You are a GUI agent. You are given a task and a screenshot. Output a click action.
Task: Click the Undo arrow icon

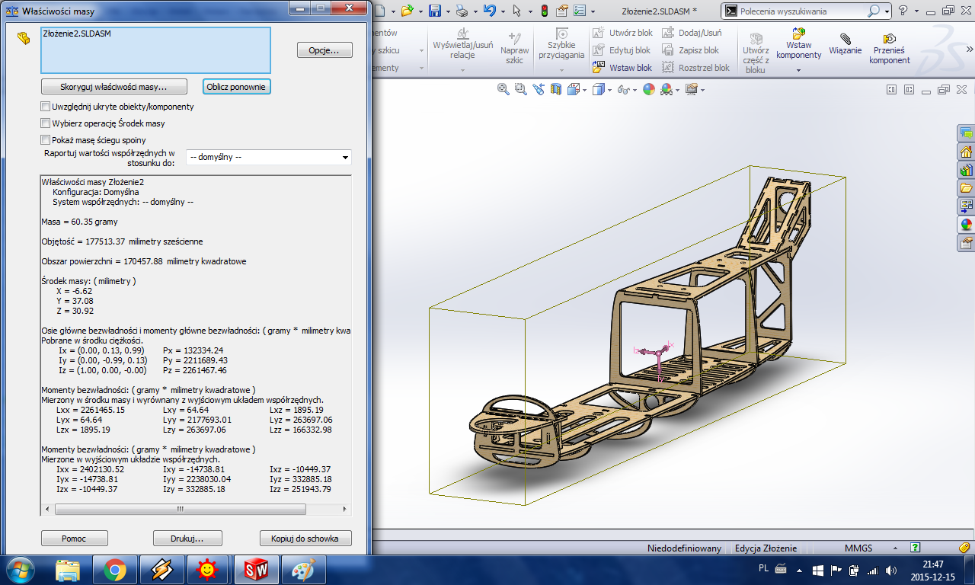(490, 11)
